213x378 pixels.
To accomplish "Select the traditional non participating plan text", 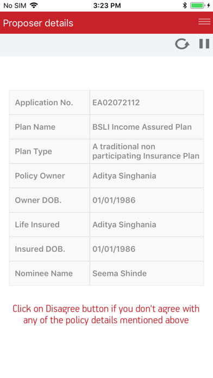I will click(146, 151).
